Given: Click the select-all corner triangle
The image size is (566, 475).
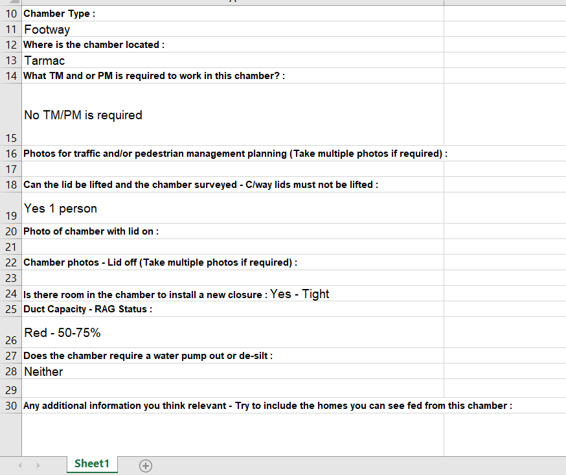Looking at the screenshot, I should click(14, 2).
